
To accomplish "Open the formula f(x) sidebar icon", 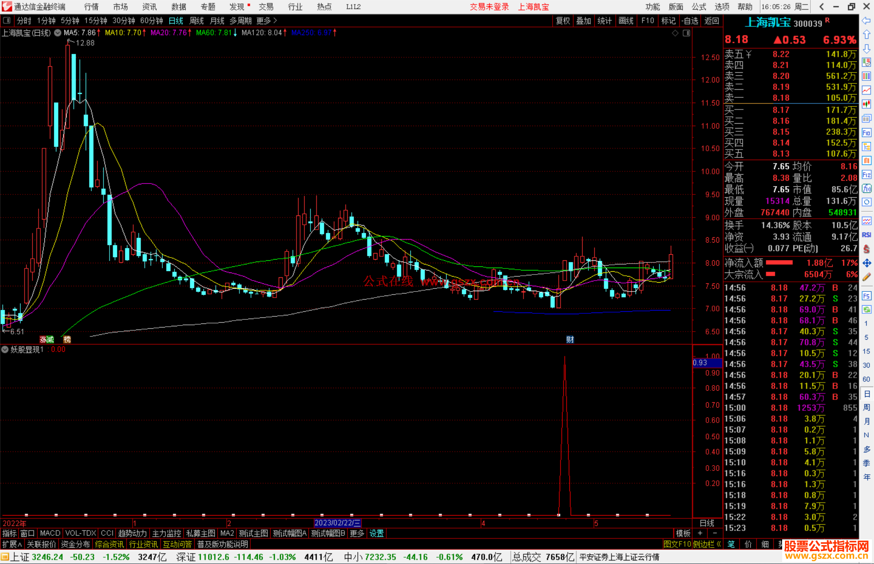I will pos(866,188).
